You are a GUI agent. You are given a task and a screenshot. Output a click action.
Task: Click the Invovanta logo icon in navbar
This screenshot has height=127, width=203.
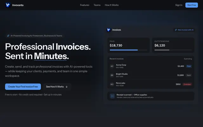click(x=8, y=5)
